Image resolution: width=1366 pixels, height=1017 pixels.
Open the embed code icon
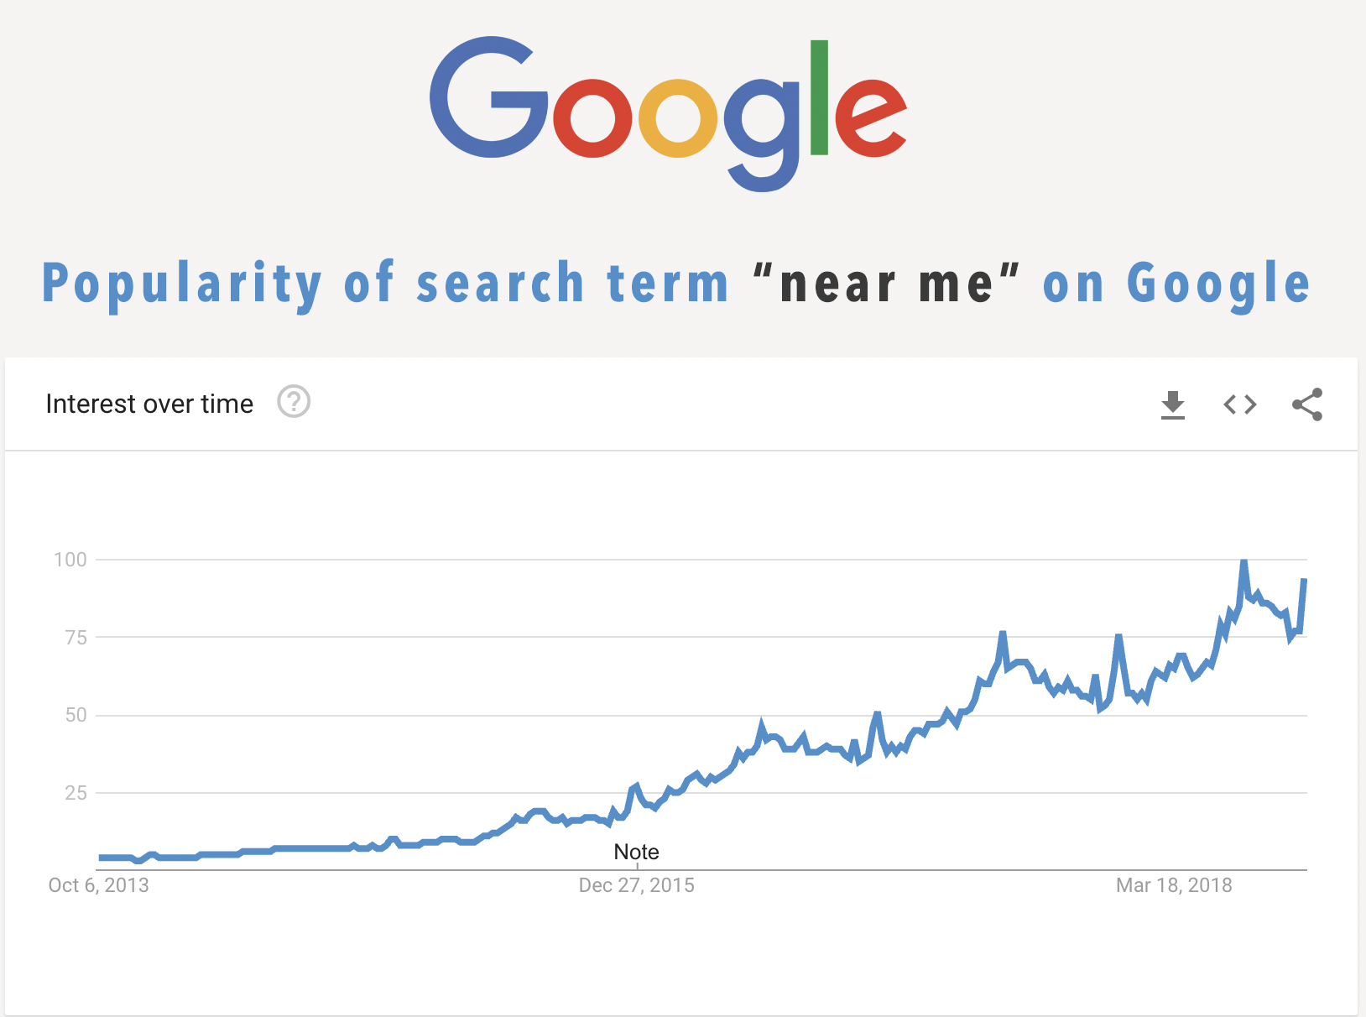click(1240, 405)
